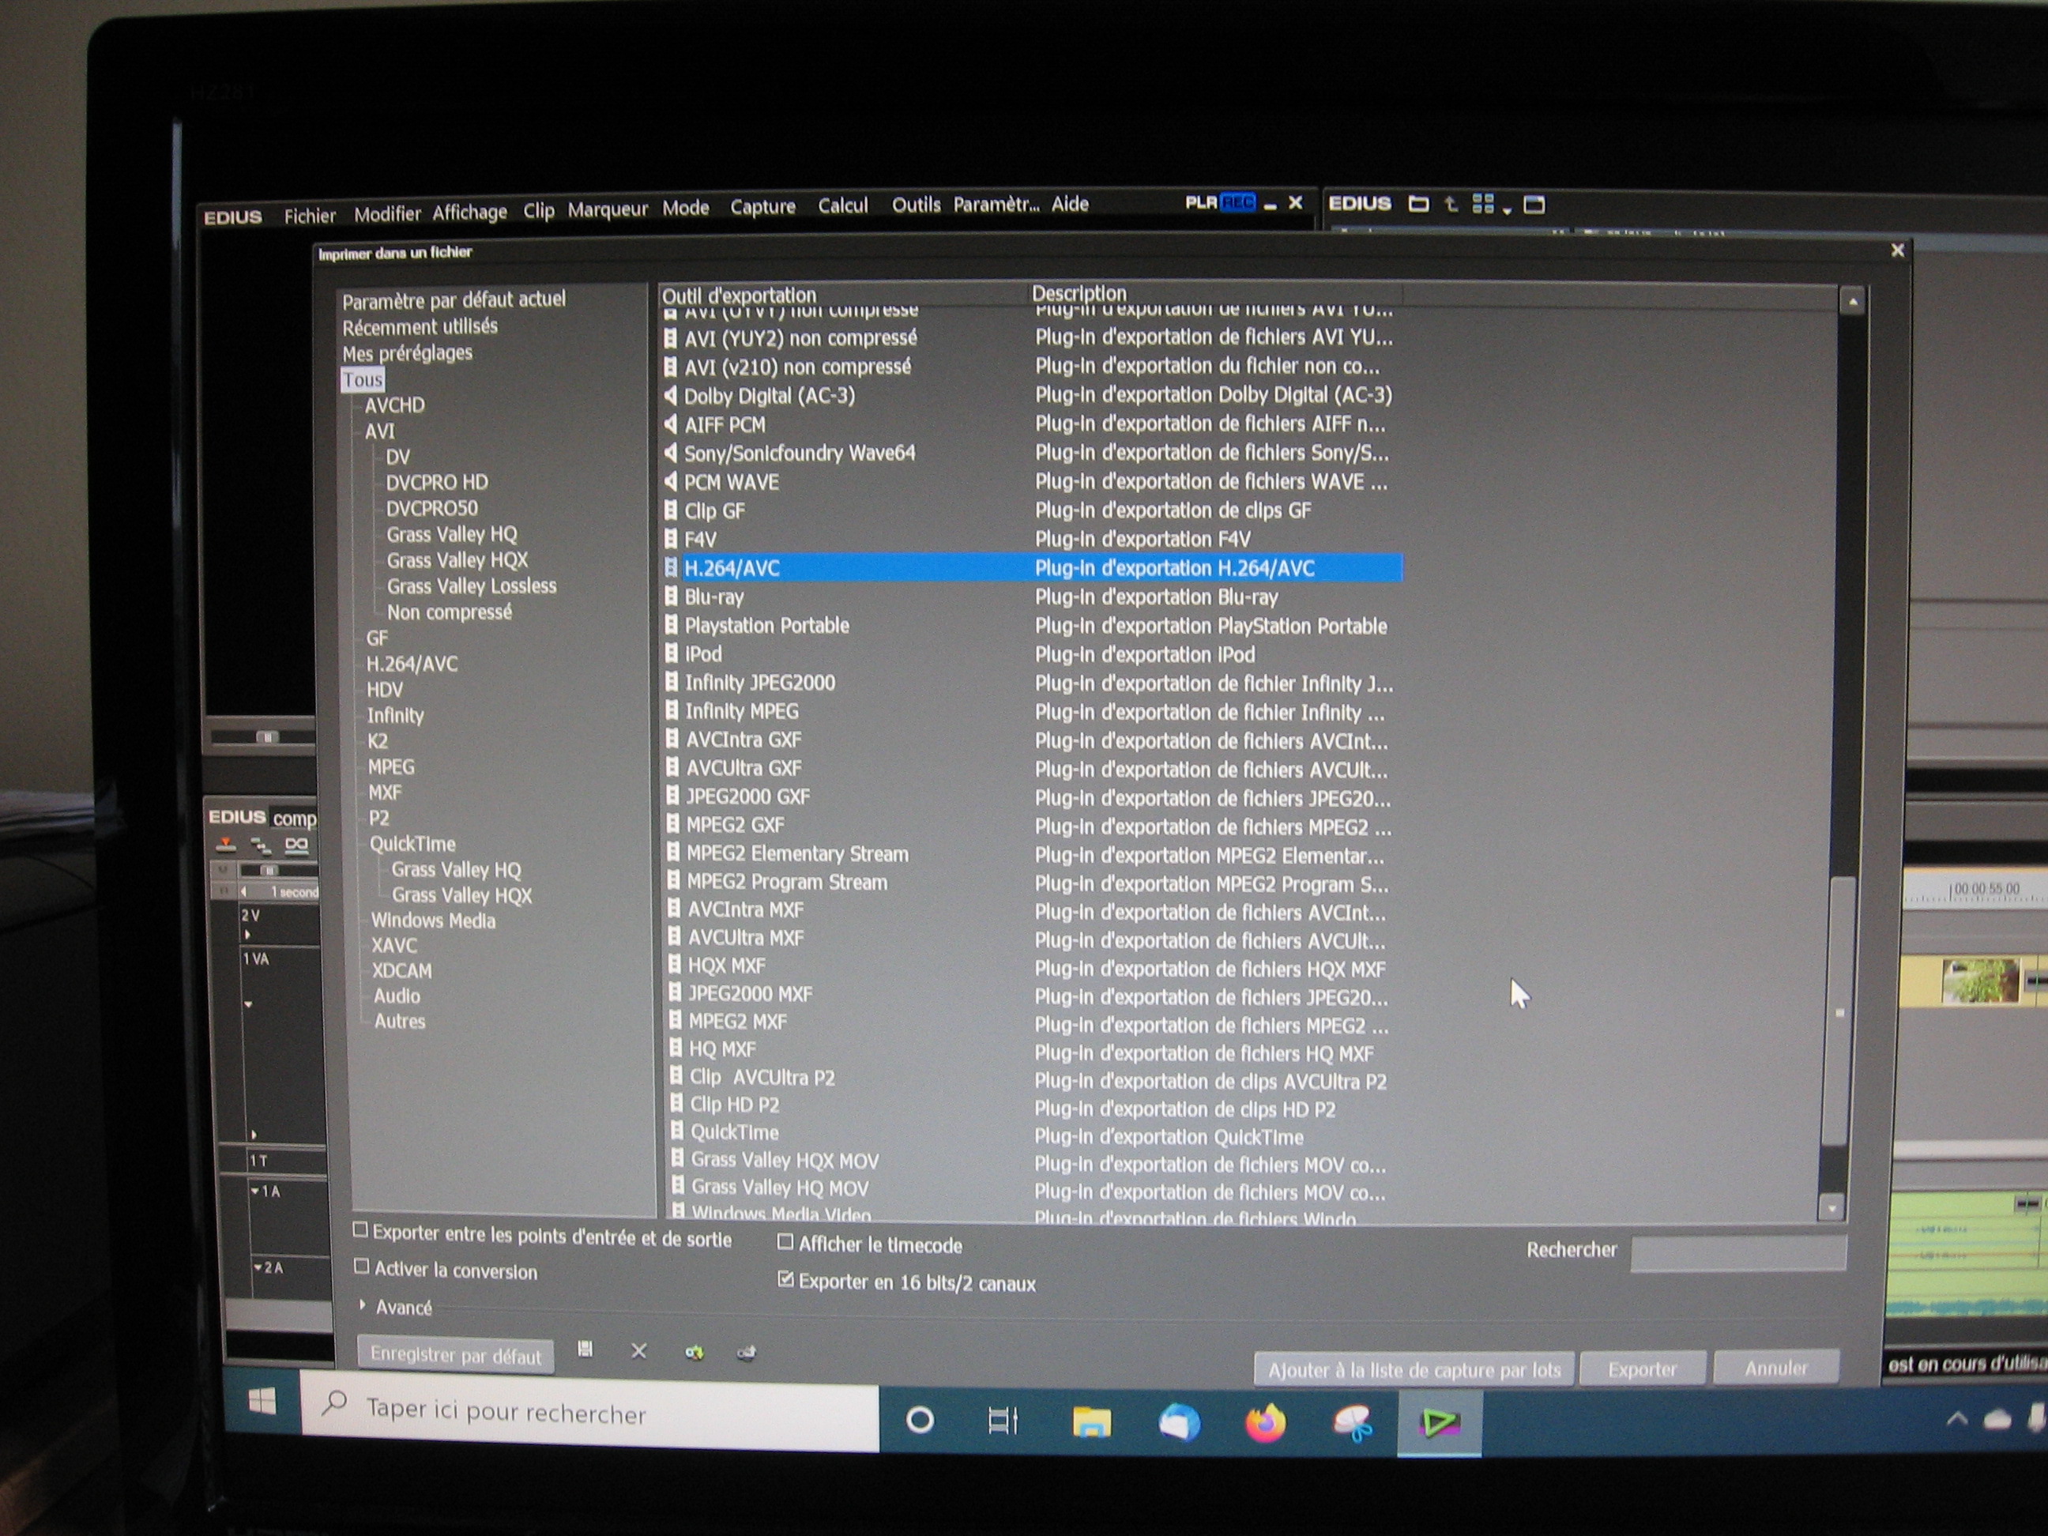This screenshot has width=2048, height=1536.
Task: Click the ripple mode icon in timeline
Action: 261,845
